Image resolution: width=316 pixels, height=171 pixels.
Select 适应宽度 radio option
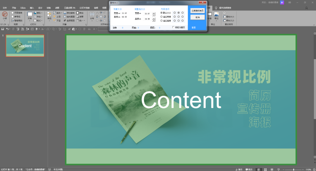point(162,17)
